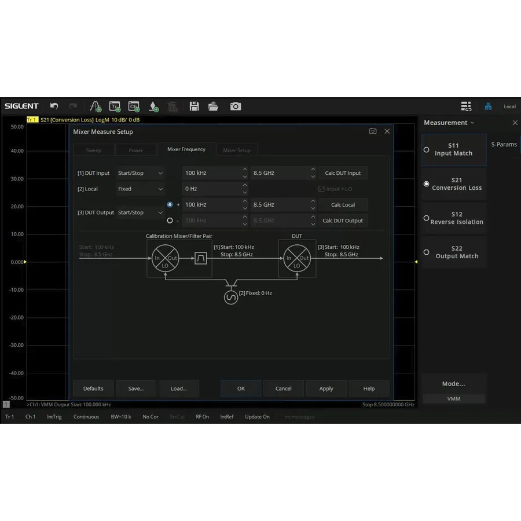Take a screenshot with the camera icon

point(235,106)
